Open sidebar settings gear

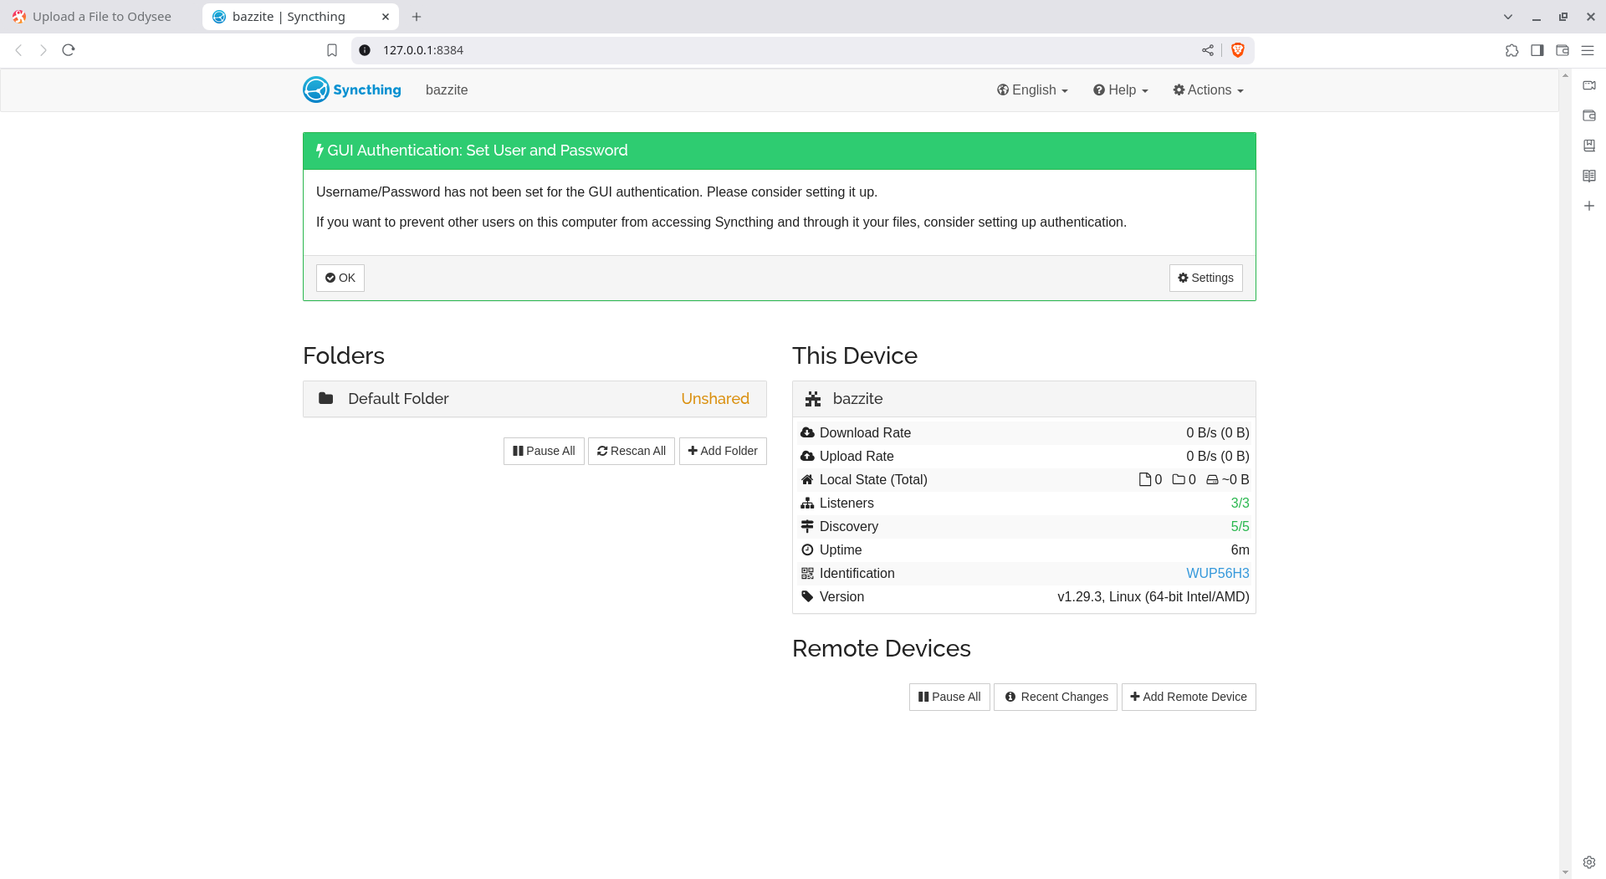click(1589, 862)
